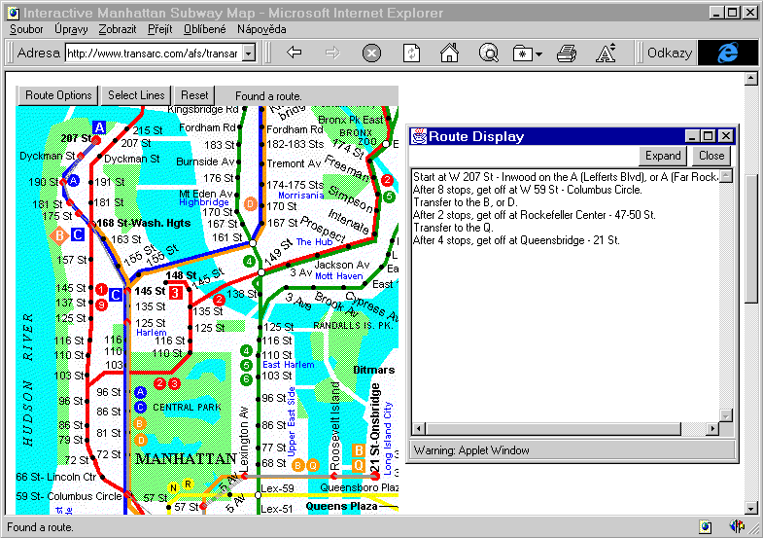The height and width of the screenshot is (538, 763).
Task: Click route line 'Transfer to the Q.'
Action: (x=453, y=228)
